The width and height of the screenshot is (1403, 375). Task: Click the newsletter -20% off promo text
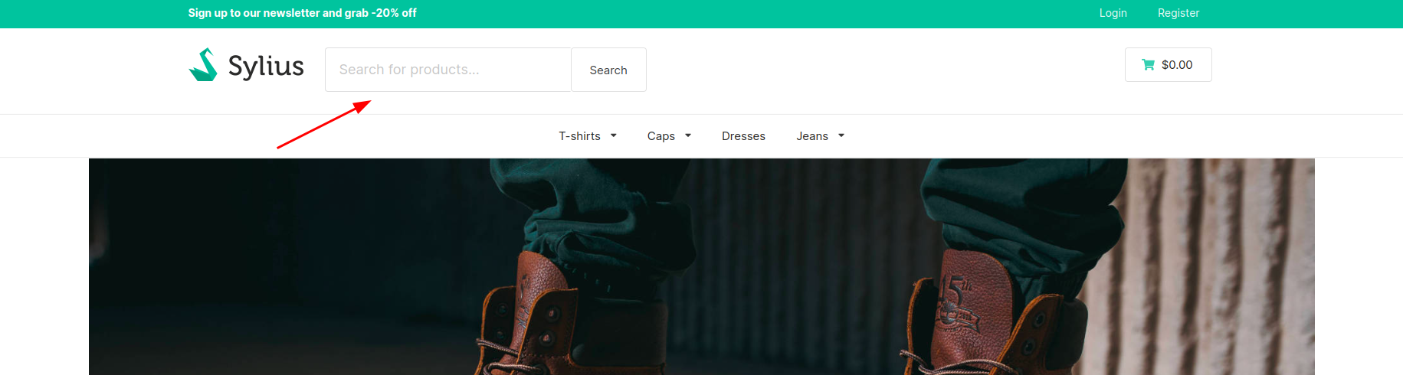tap(302, 13)
